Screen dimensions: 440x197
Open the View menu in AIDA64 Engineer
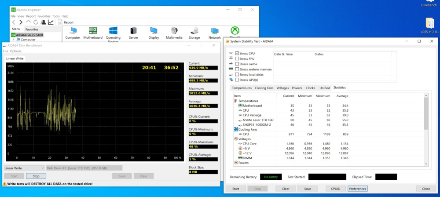coord(21,16)
